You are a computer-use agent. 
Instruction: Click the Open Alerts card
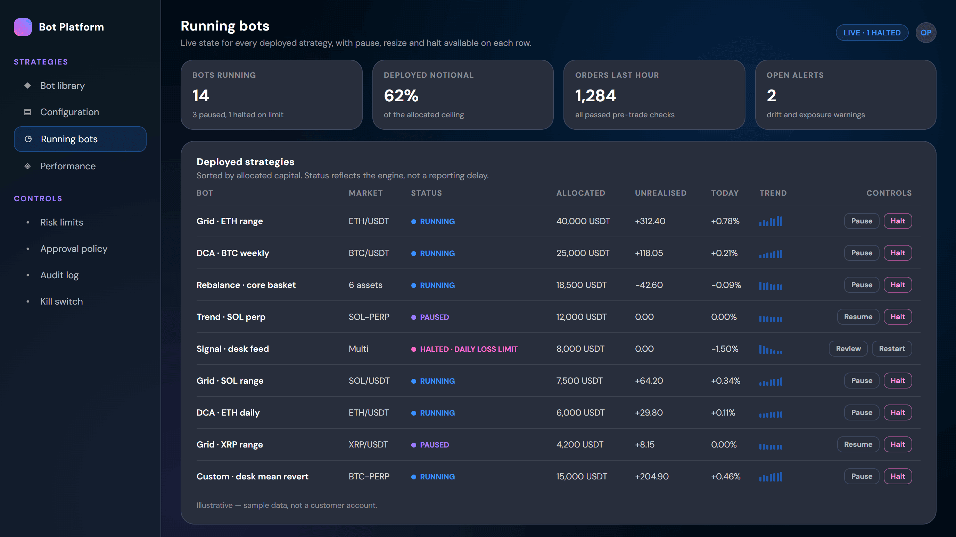pos(846,94)
